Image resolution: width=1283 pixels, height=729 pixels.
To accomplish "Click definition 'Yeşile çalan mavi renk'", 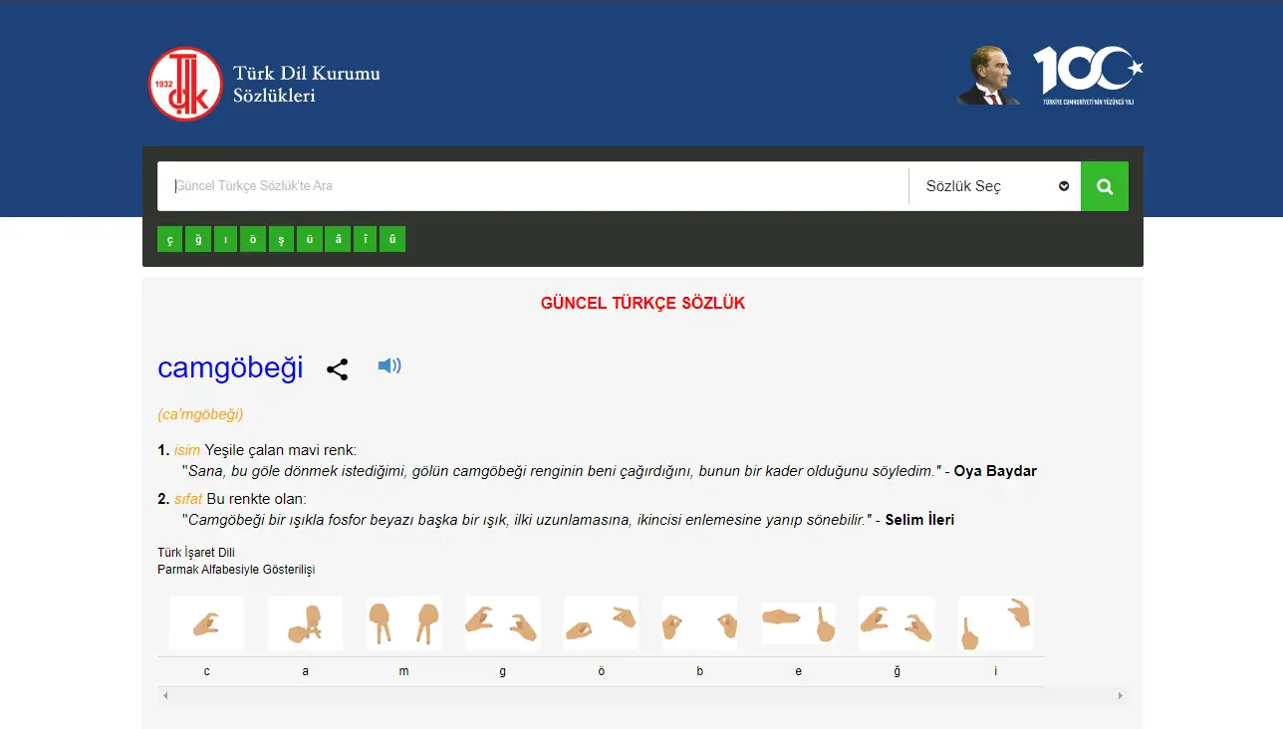I will click(280, 450).
